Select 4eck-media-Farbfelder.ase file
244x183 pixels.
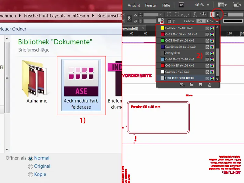coord(81,85)
